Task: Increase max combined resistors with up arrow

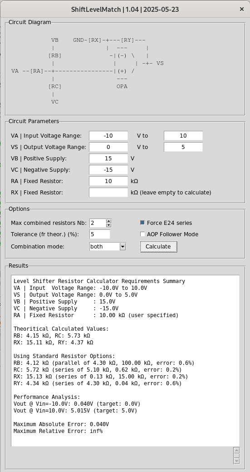Action: pos(109,221)
